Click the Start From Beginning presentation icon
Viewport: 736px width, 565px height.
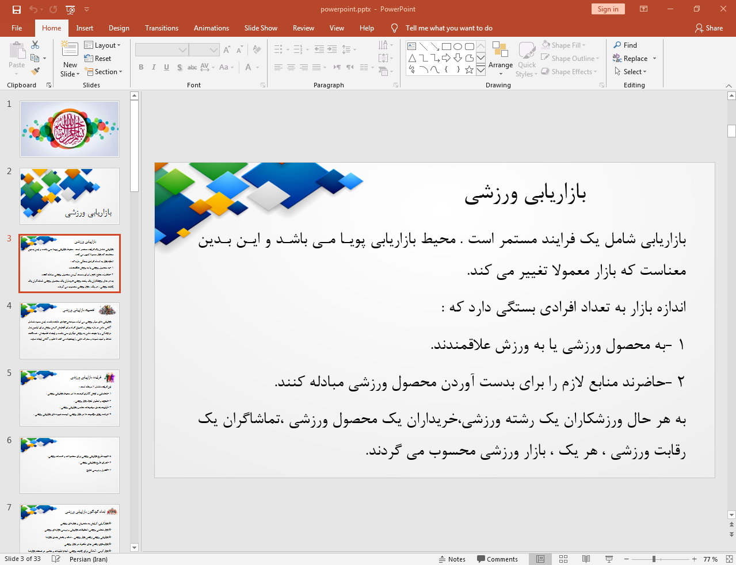[70, 9]
